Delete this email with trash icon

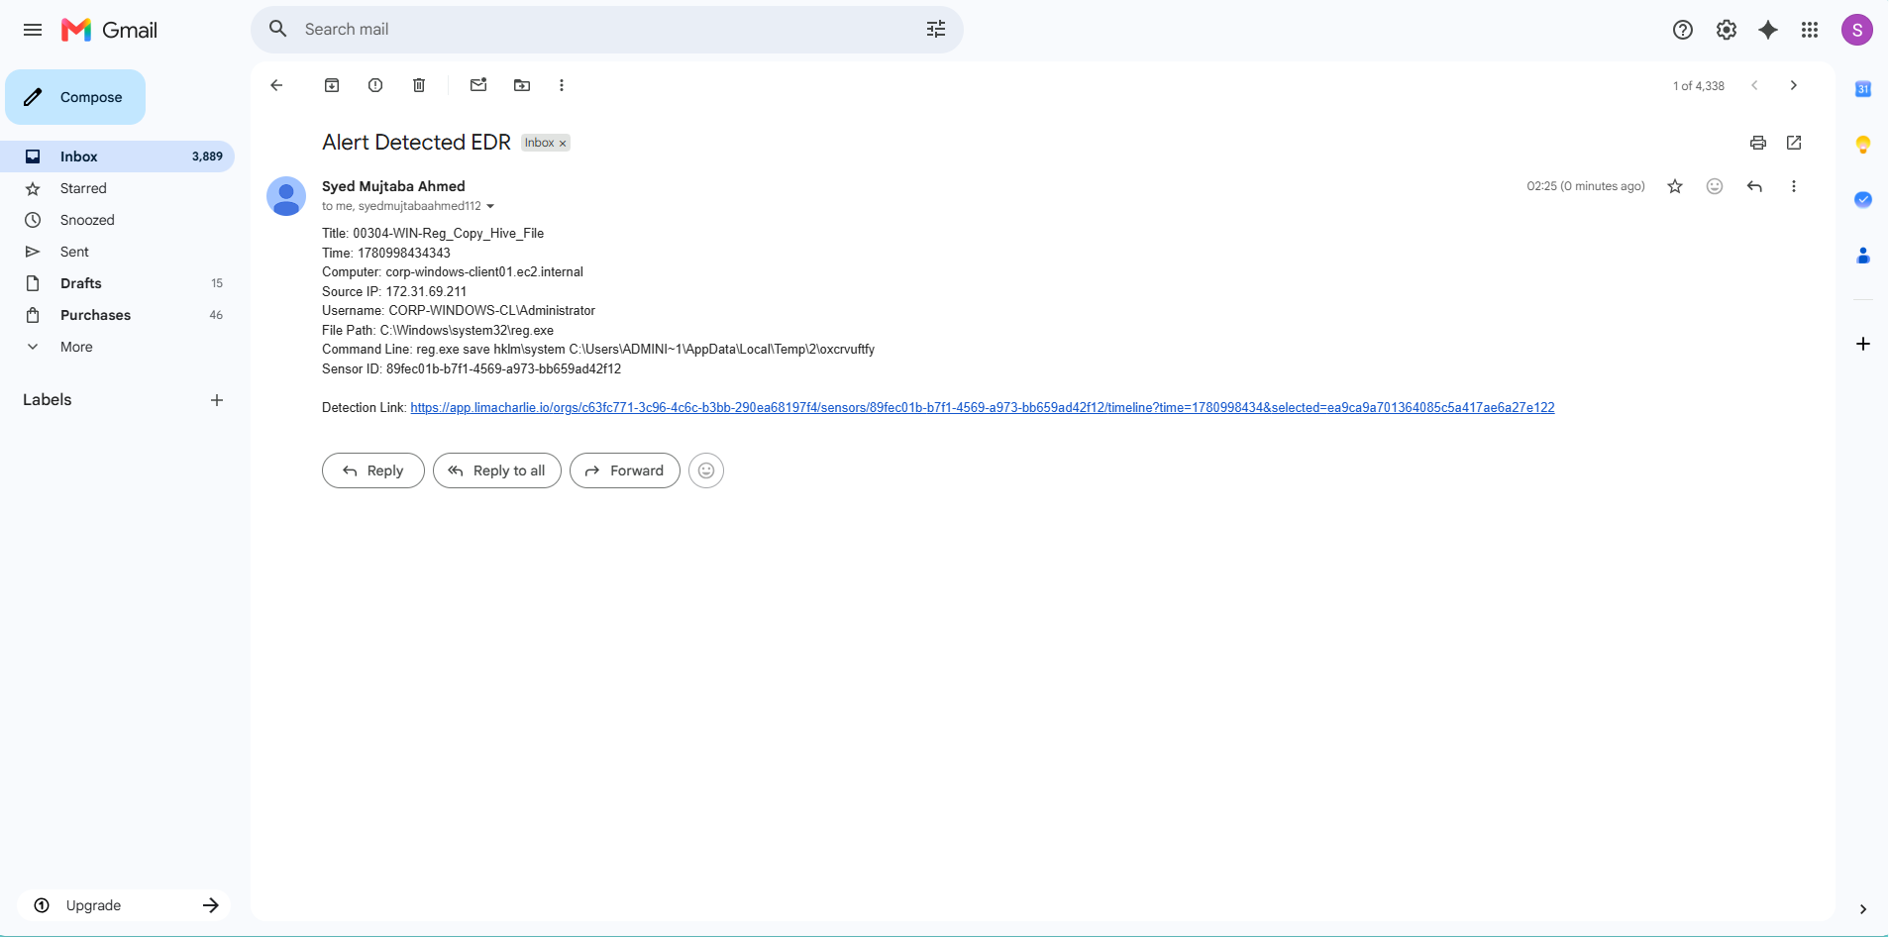(419, 85)
